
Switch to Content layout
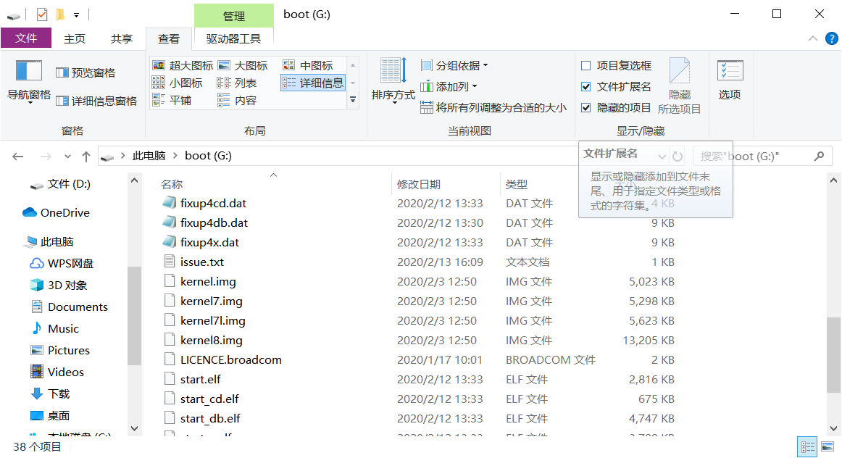[x=237, y=101]
